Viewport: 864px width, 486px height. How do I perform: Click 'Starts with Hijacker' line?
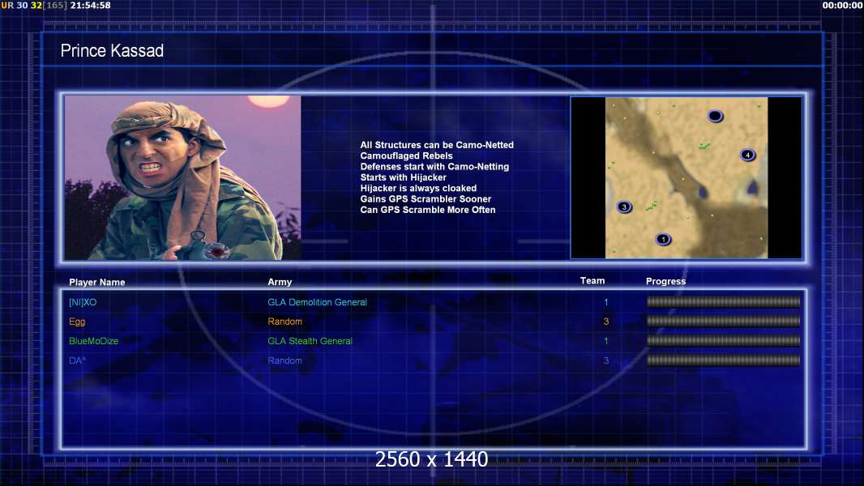404,177
